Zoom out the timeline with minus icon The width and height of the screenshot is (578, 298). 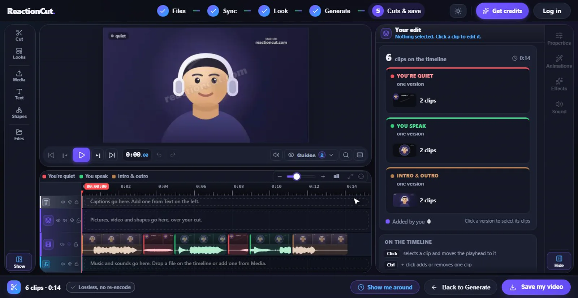(x=280, y=176)
